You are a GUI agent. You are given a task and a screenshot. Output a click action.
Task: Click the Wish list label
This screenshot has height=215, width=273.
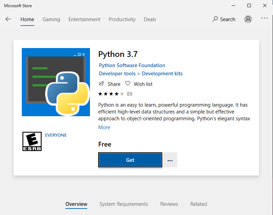coord(143,84)
